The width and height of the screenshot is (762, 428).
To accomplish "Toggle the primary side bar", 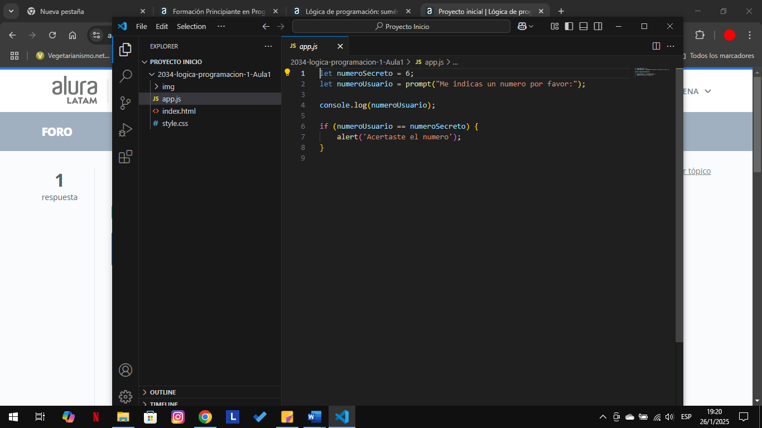I will (x=569, y=26).
